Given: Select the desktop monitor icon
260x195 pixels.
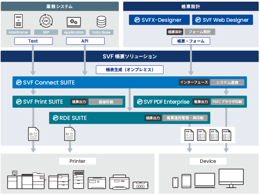Looking at the screenshot, I should (x=231, y=178).
